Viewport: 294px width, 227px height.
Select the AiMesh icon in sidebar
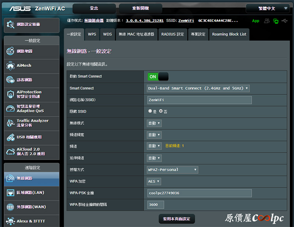click(x=10, y=66)
